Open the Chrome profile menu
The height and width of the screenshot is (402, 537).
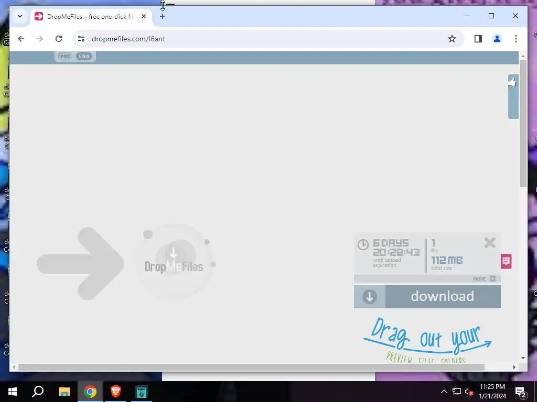click(x=497, y=39)
